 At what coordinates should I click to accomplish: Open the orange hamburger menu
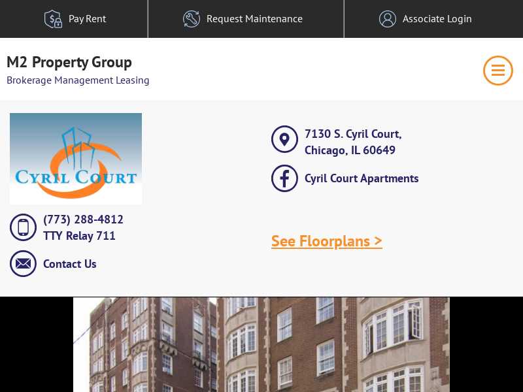pyautogui.click(x=498, y=71)
